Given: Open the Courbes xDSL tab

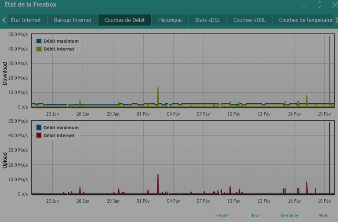Looking at the screenshot, I should pos(249,20).
